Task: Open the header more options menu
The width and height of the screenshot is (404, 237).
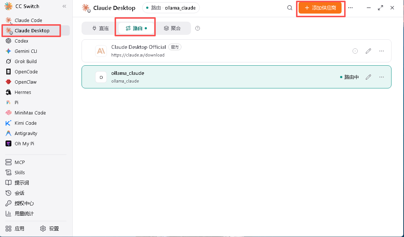Action: (350, 8)
